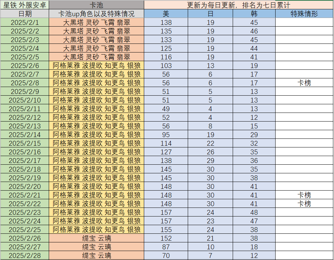334x260 pixels.
Task: Click the 日 column header
Action: pos(210,14)
